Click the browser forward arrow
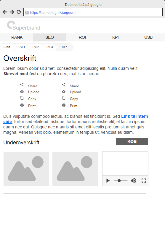 (12, 12)
